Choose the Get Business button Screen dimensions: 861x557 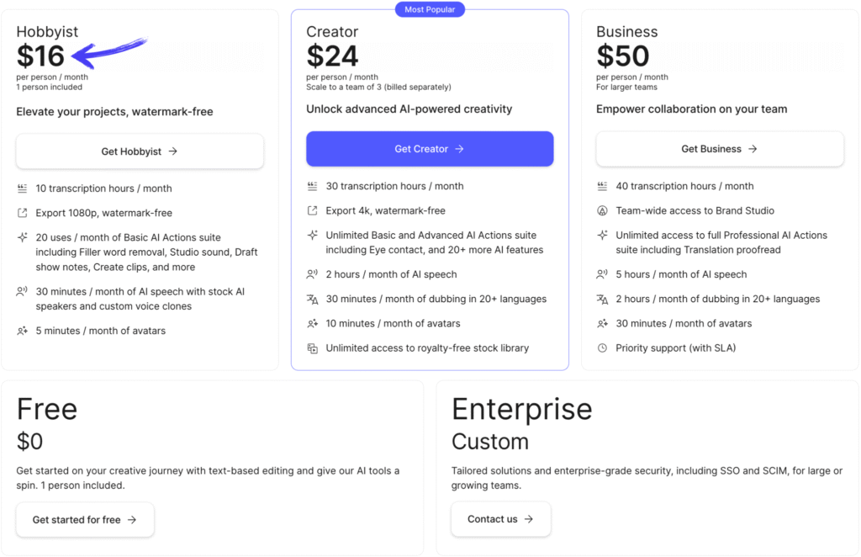point(720,149)
